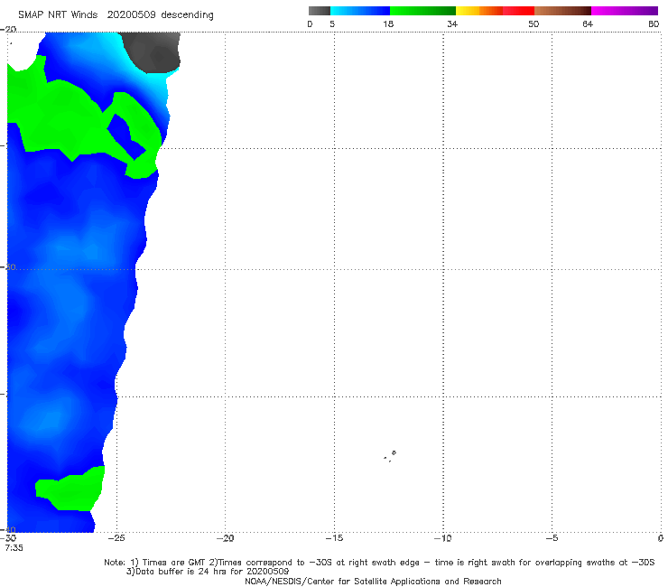The image size is (668, 587).
Task: Click the title "SMAP NRT Winds" text
Action: [x=58, y=15]
